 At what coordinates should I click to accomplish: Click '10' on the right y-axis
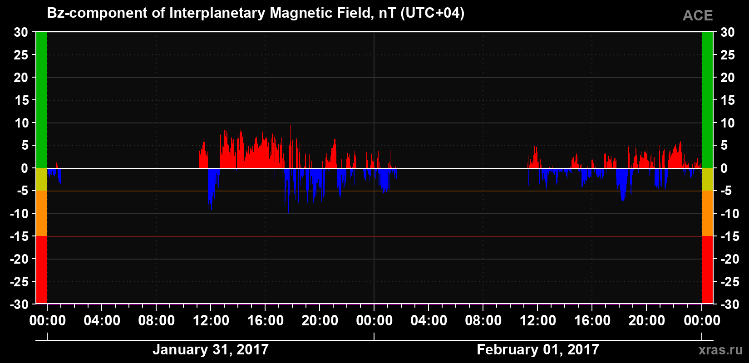tap(727, 123)
